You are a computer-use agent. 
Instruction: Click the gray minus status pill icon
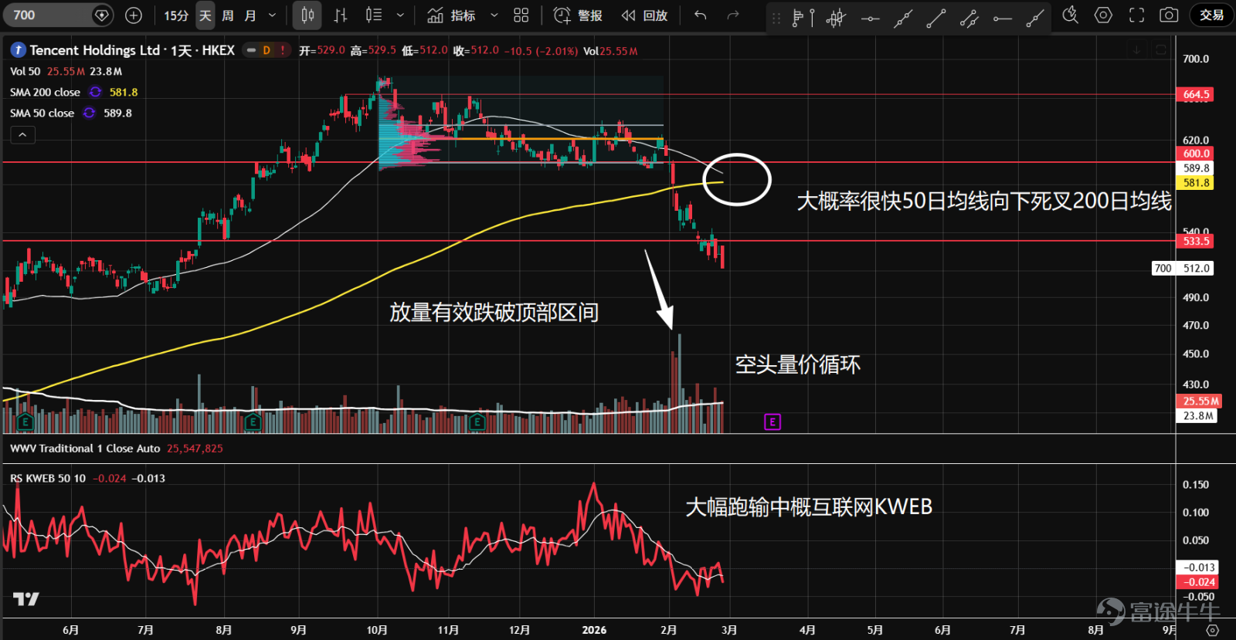[251, 50]
